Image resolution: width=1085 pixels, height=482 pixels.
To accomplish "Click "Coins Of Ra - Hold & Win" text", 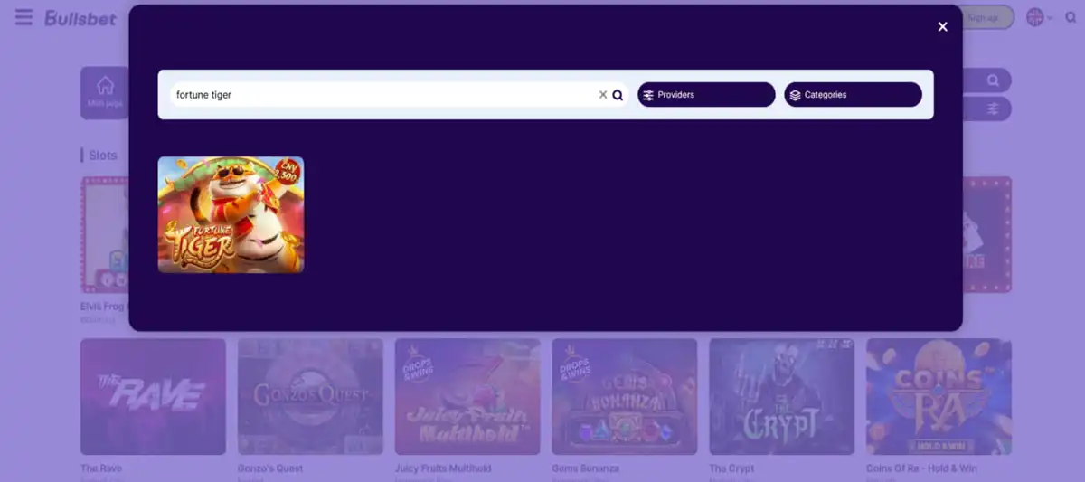I will point(921,468).
